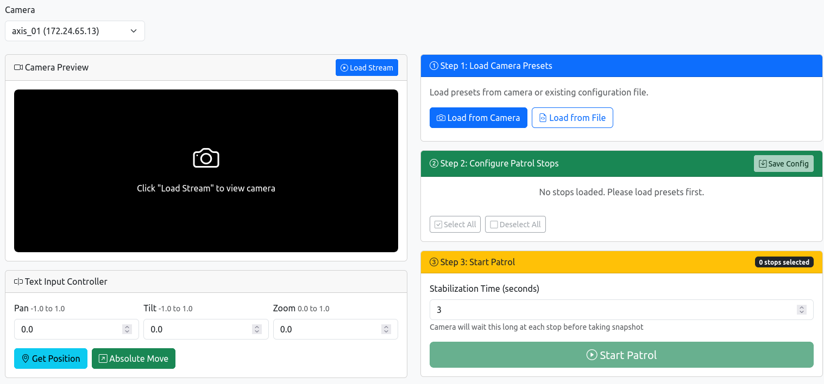The height and width of the screenshot is (384, 824).
Task: Click the Stabilization Time spinner arrows
Action: [x=801, y=310]
